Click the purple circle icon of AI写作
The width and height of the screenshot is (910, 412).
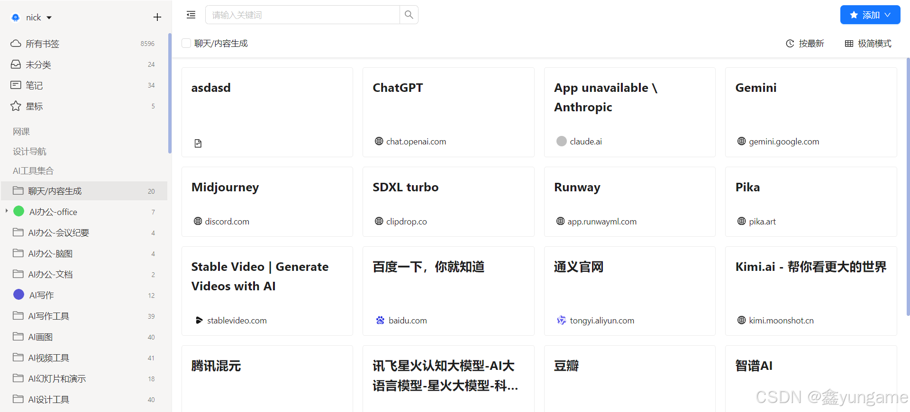18,295
